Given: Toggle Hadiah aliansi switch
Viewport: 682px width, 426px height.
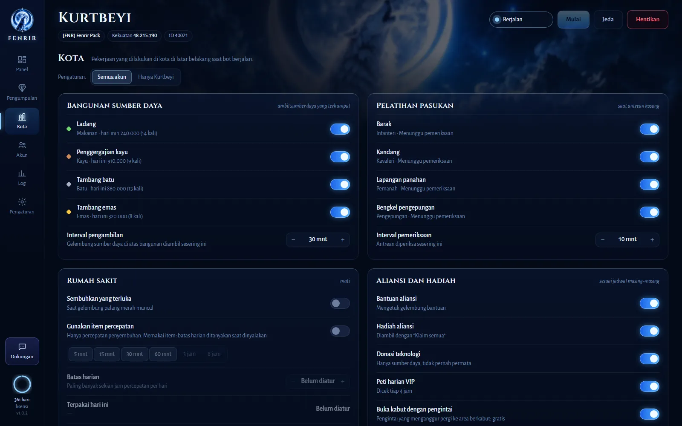Looking at the screenshot, I should point(650,331).
